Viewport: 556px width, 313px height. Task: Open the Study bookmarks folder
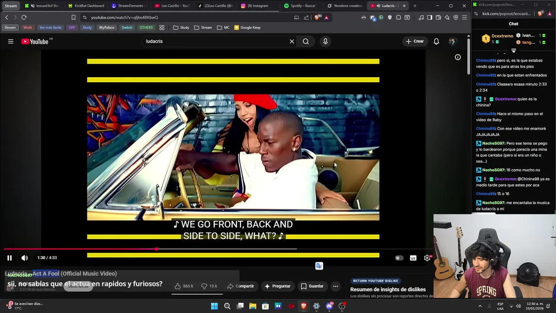click(181, 27)
